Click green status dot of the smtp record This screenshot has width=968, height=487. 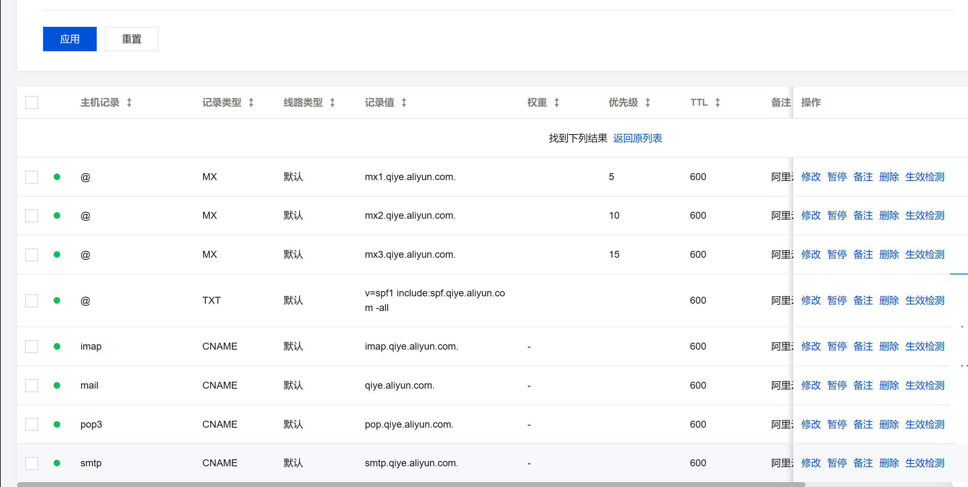(x=57, y=463)
